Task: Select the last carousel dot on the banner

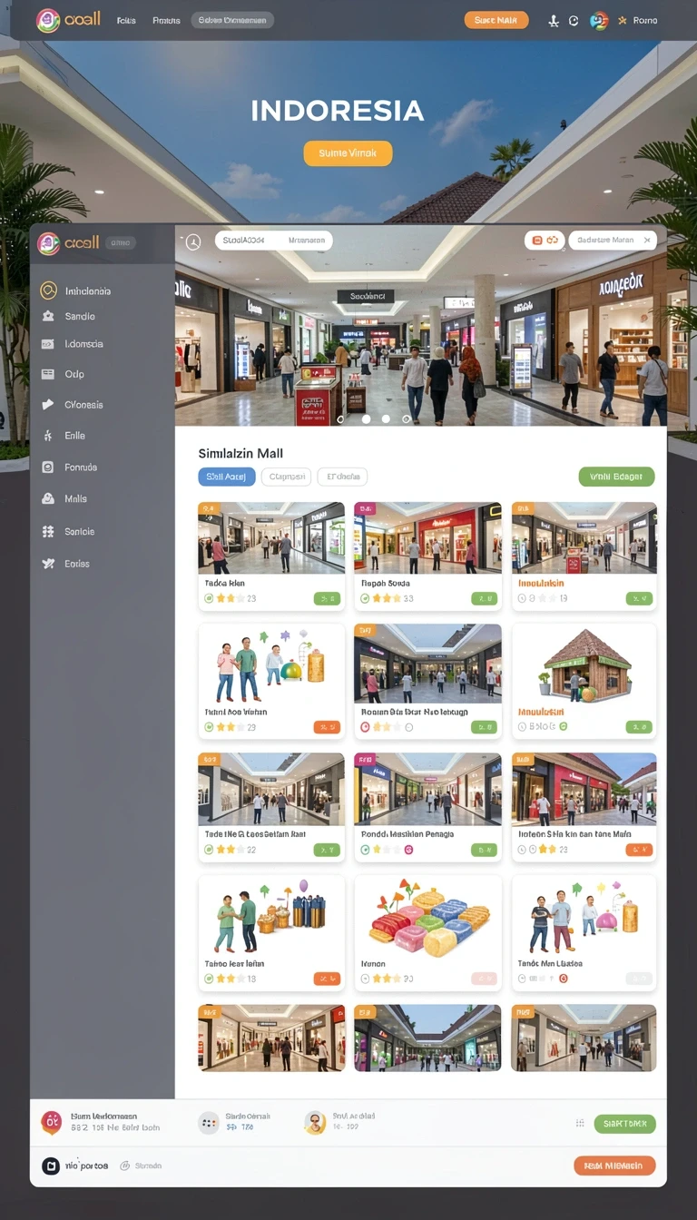Action: pos(407,419)
